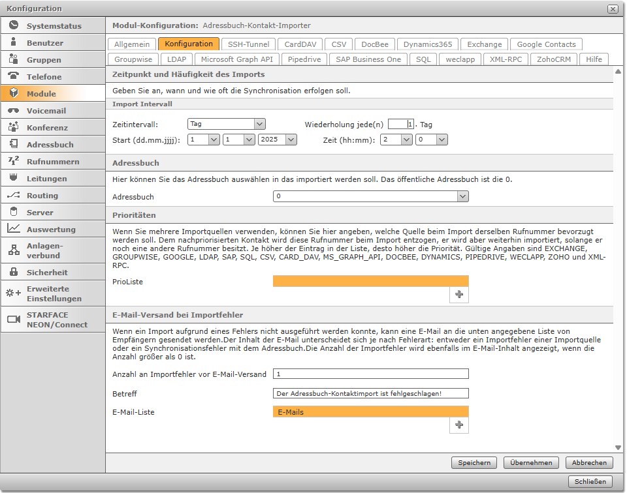Viewport: 627px width, 493px height.
Task: Click the Betreff text field
Action: click(370, 393)
